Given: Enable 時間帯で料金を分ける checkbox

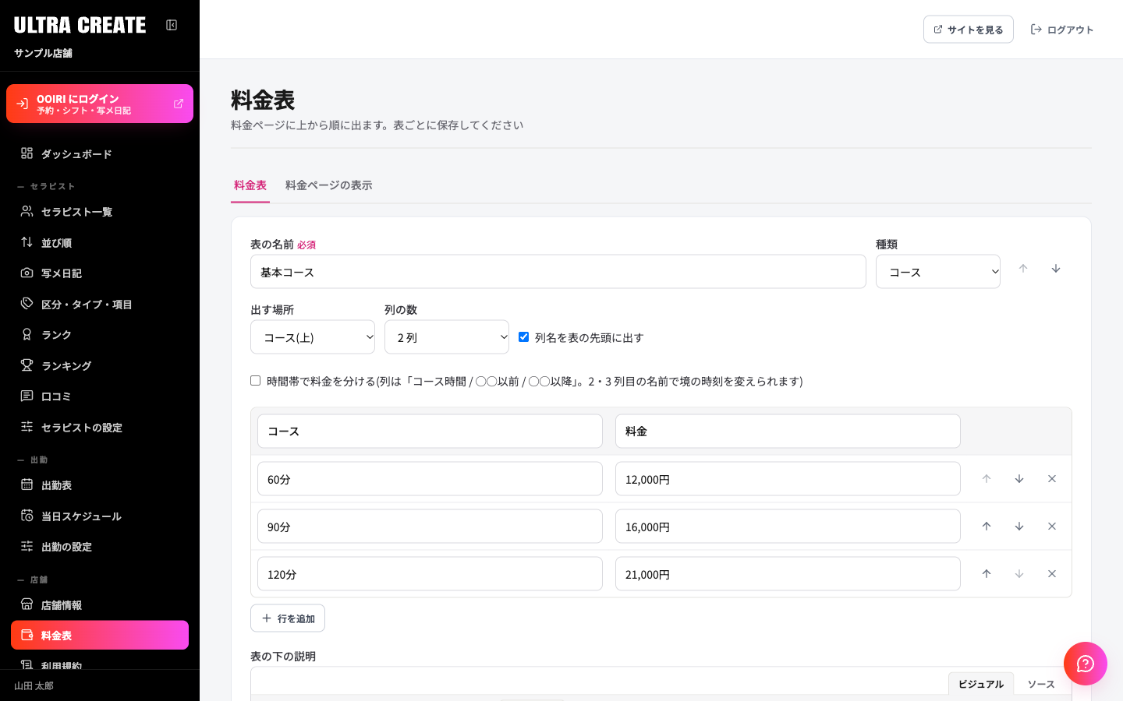Looking at the screenshot, I should 255,381.
